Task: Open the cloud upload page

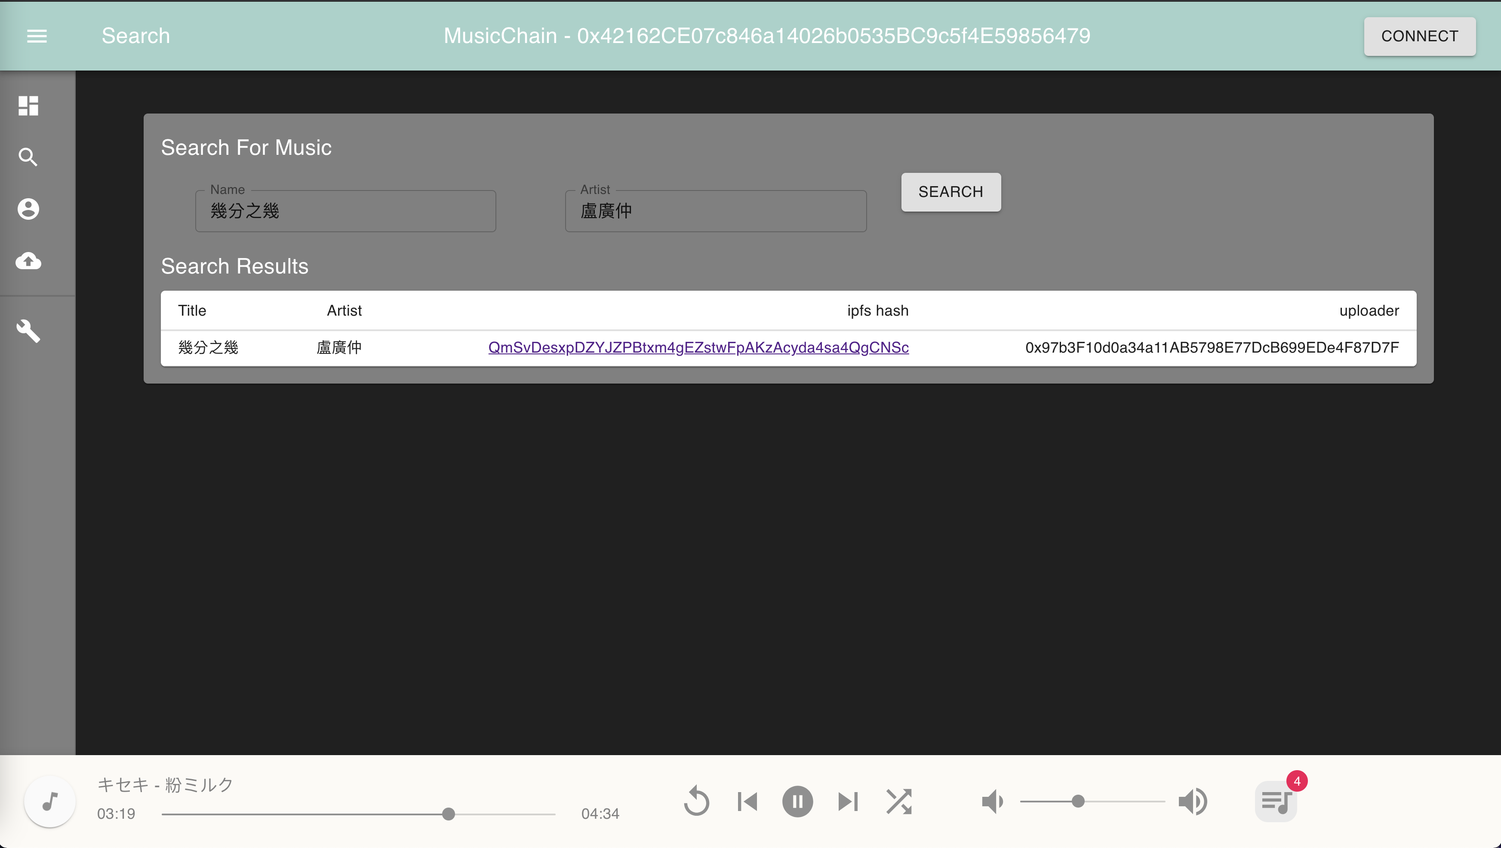Action: pyautogui.click(x=28, y=260)
